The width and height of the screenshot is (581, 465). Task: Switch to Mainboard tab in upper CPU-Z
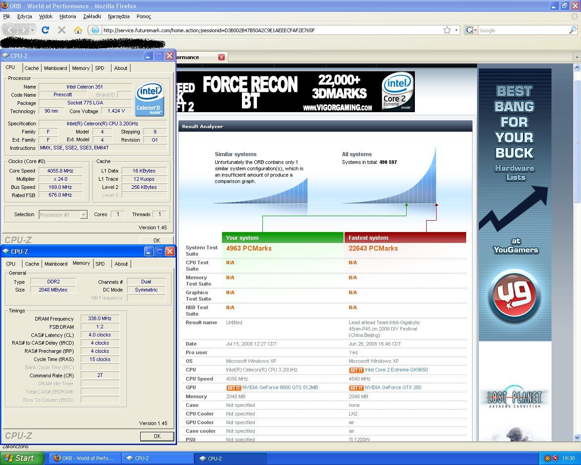pos(55,68)
